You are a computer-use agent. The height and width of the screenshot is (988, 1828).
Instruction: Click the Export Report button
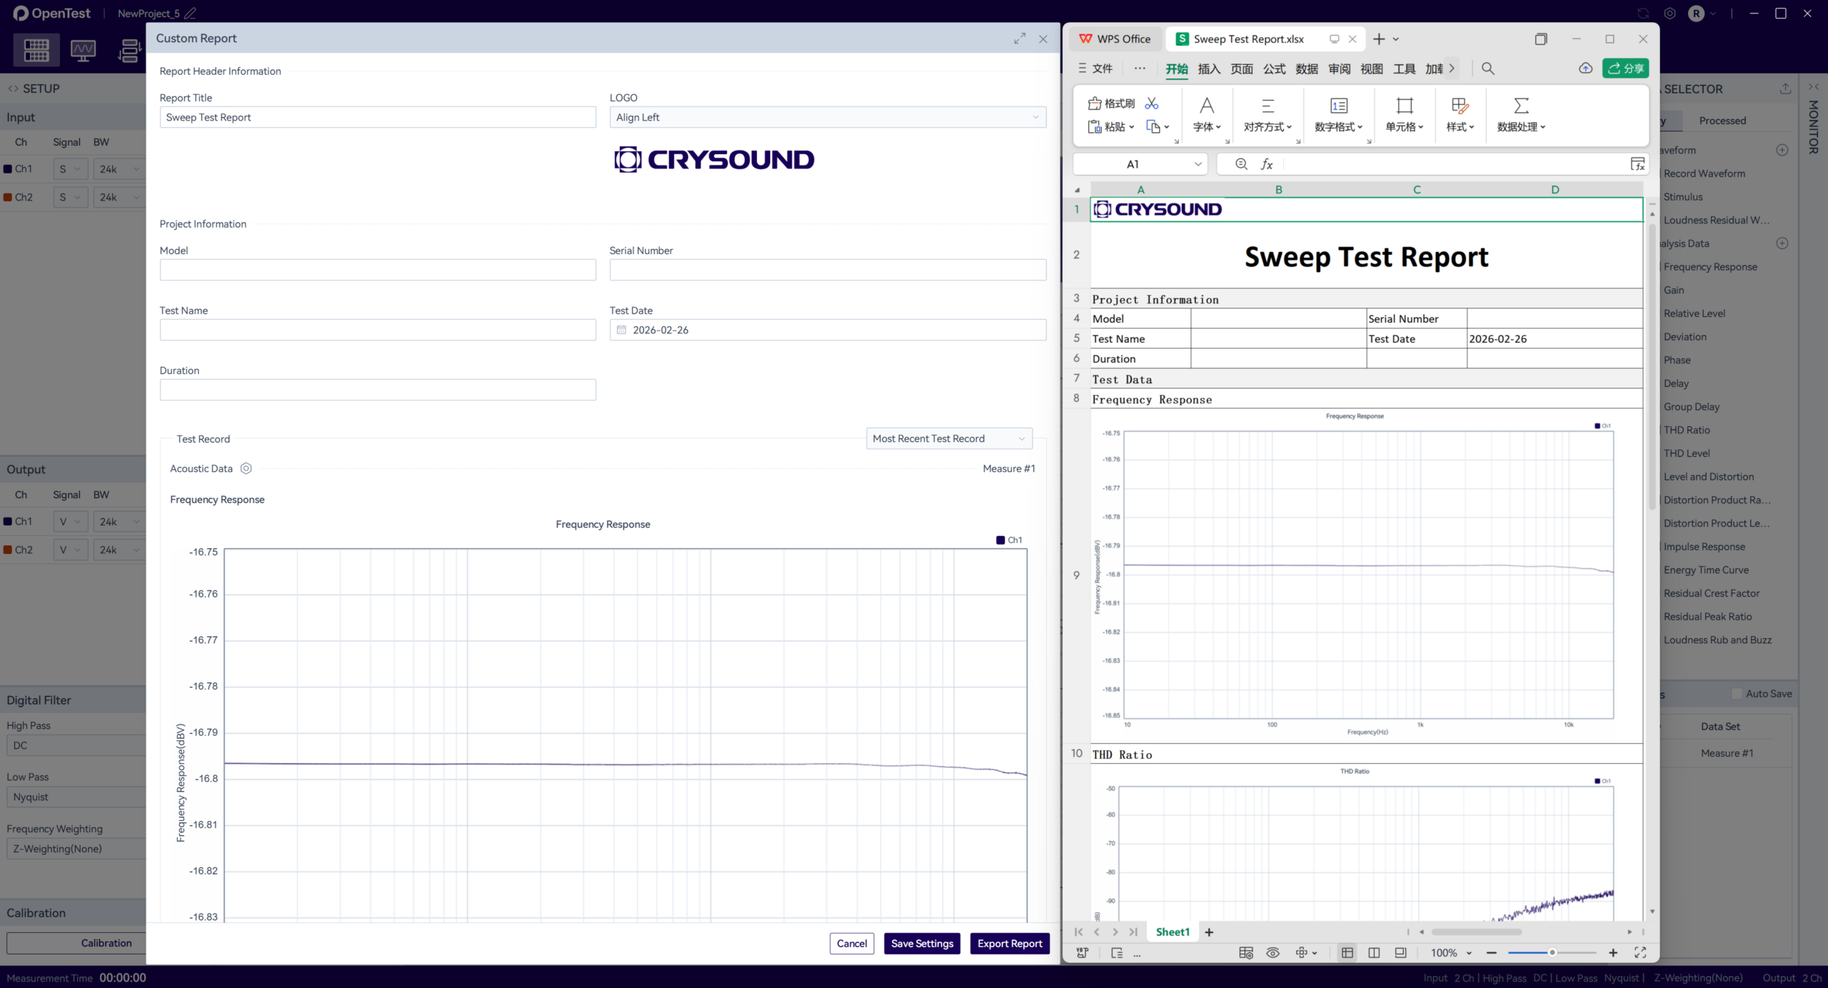1009,943
